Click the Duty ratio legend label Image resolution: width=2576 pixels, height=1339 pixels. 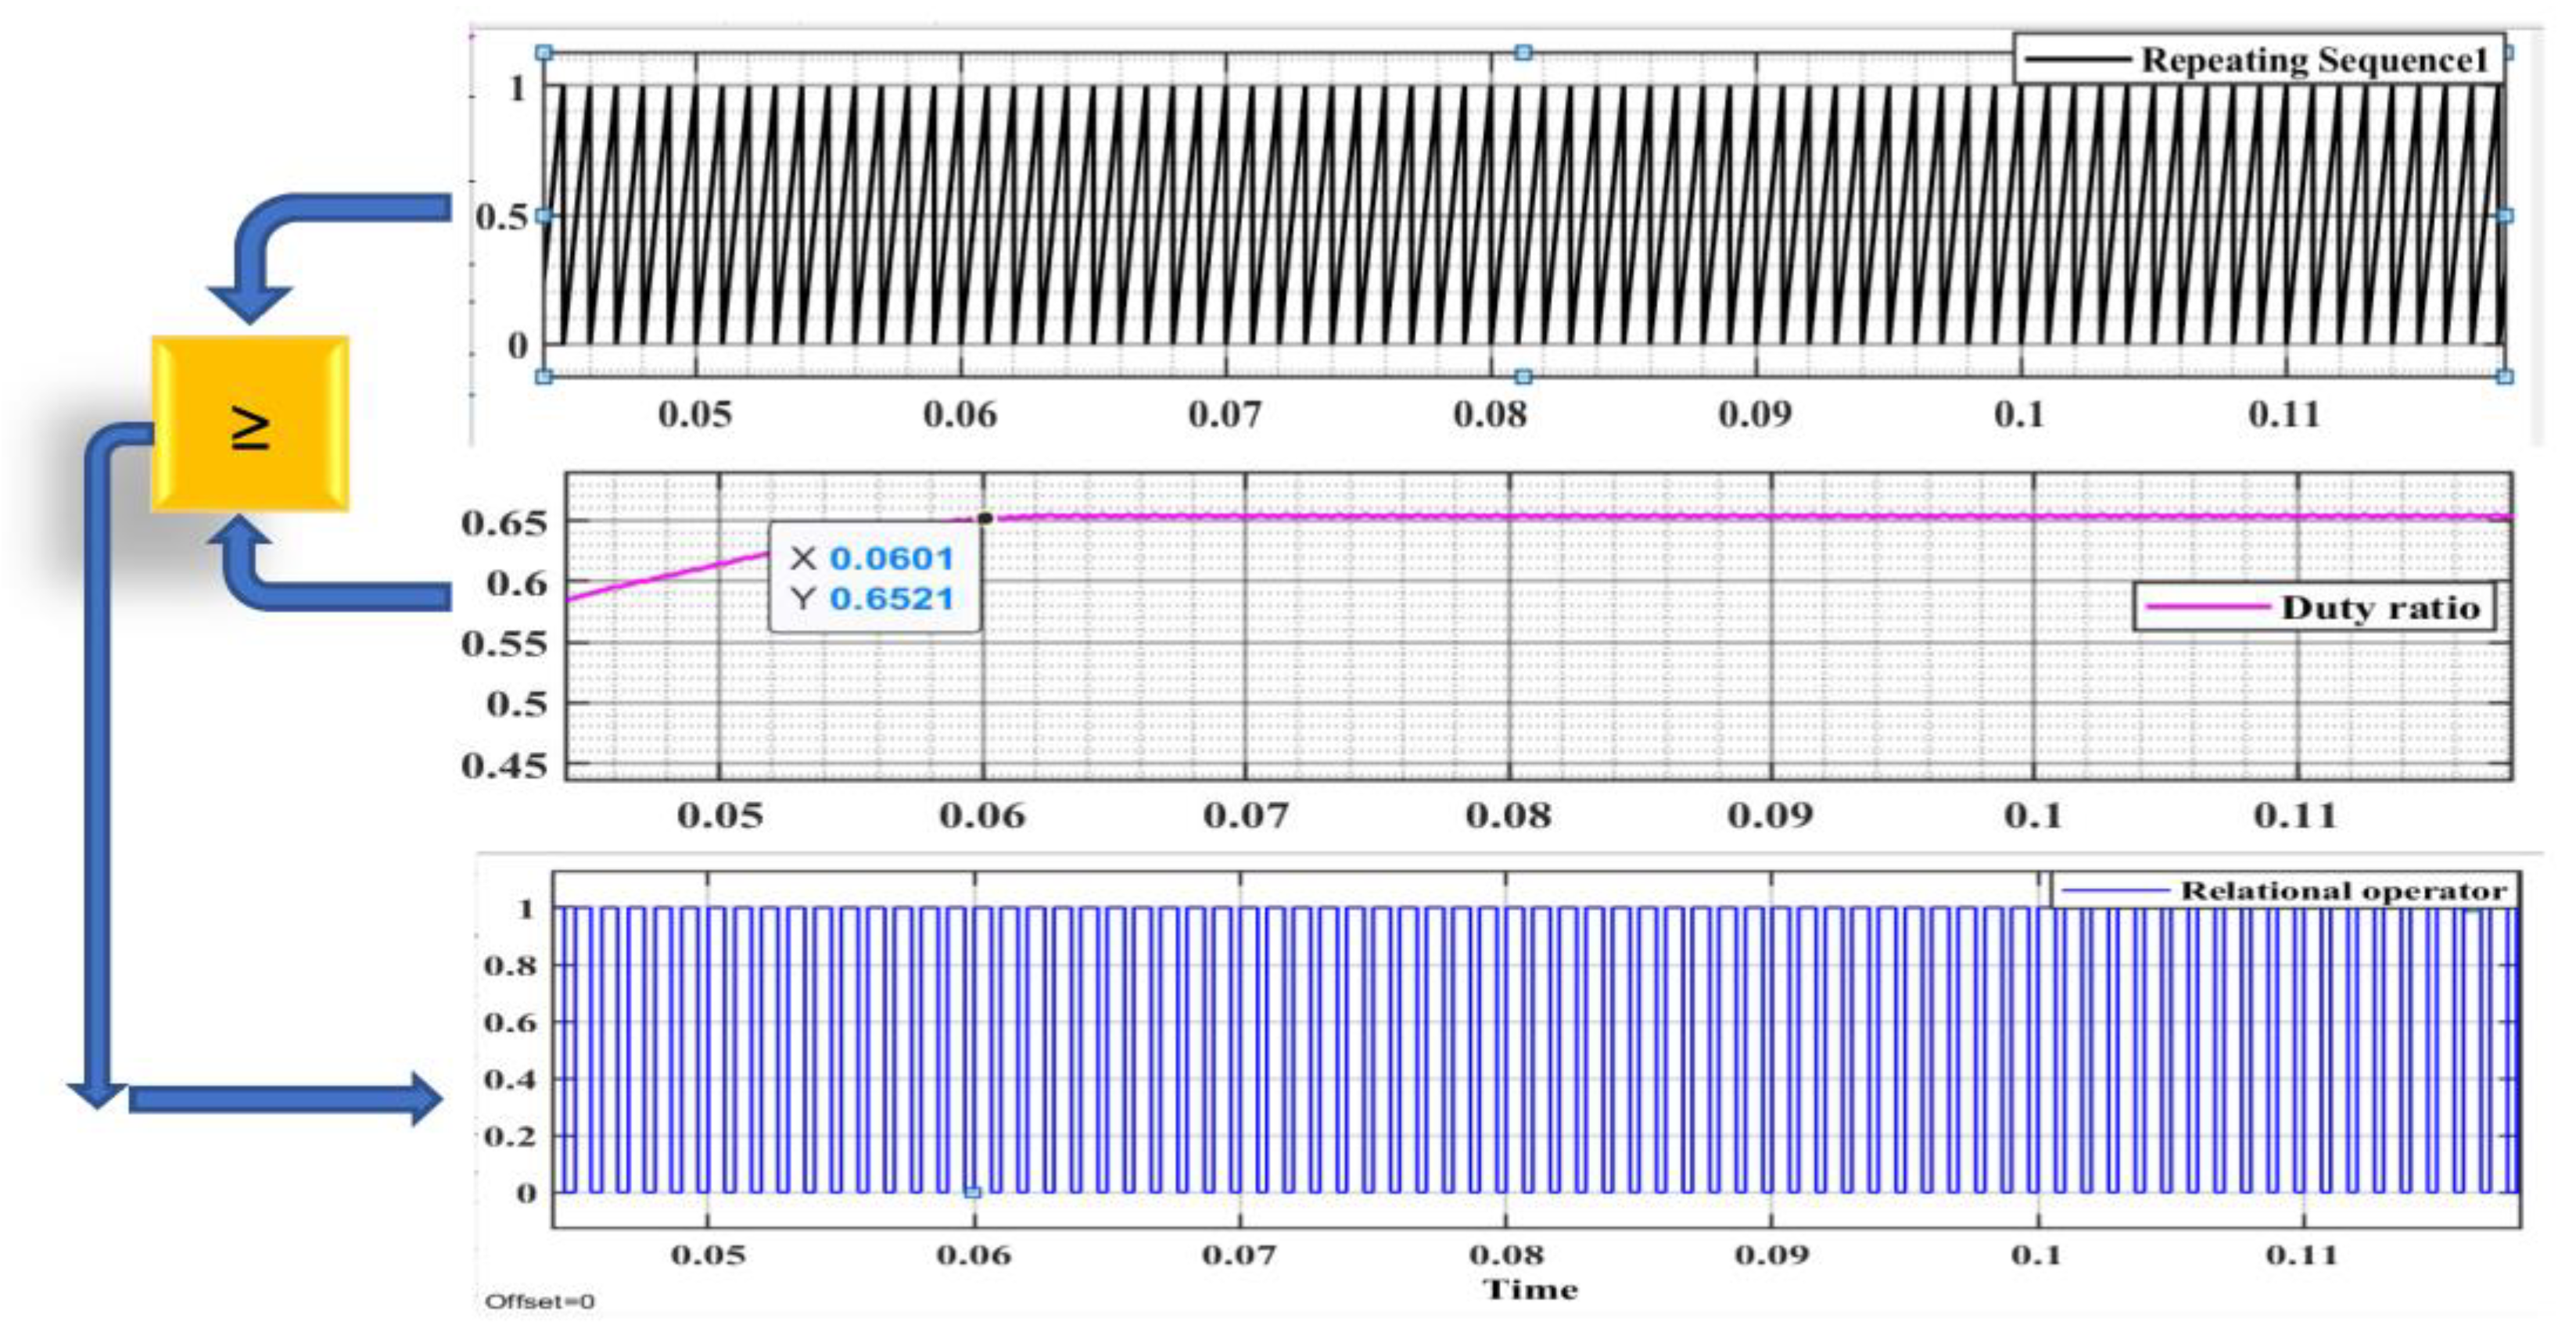click(x=2380, y=607)
